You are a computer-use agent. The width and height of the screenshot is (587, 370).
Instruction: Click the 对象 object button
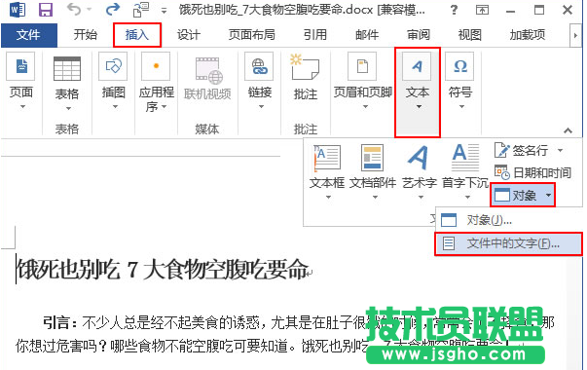[515, 195]
